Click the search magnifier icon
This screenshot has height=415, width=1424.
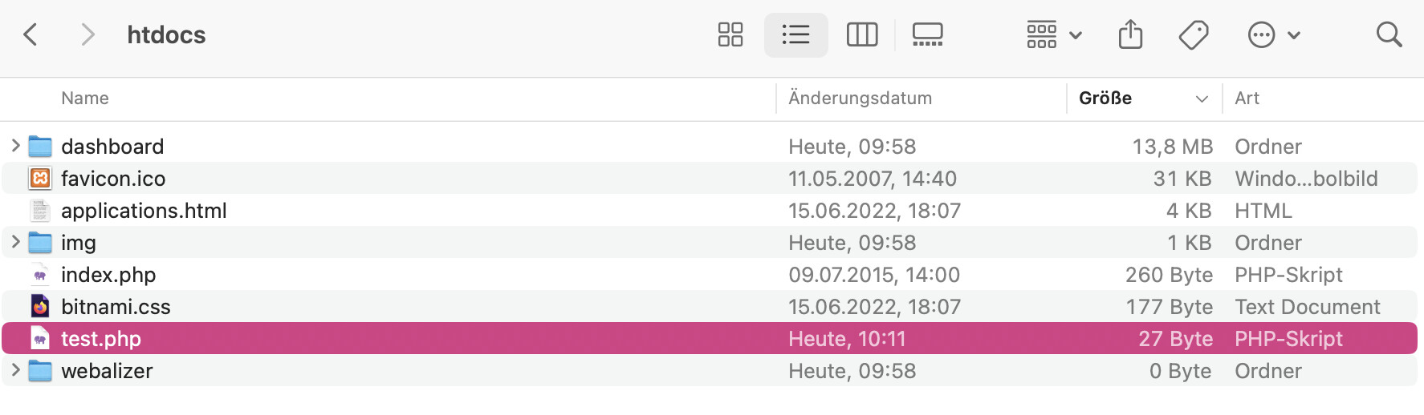click(1389, 35)
